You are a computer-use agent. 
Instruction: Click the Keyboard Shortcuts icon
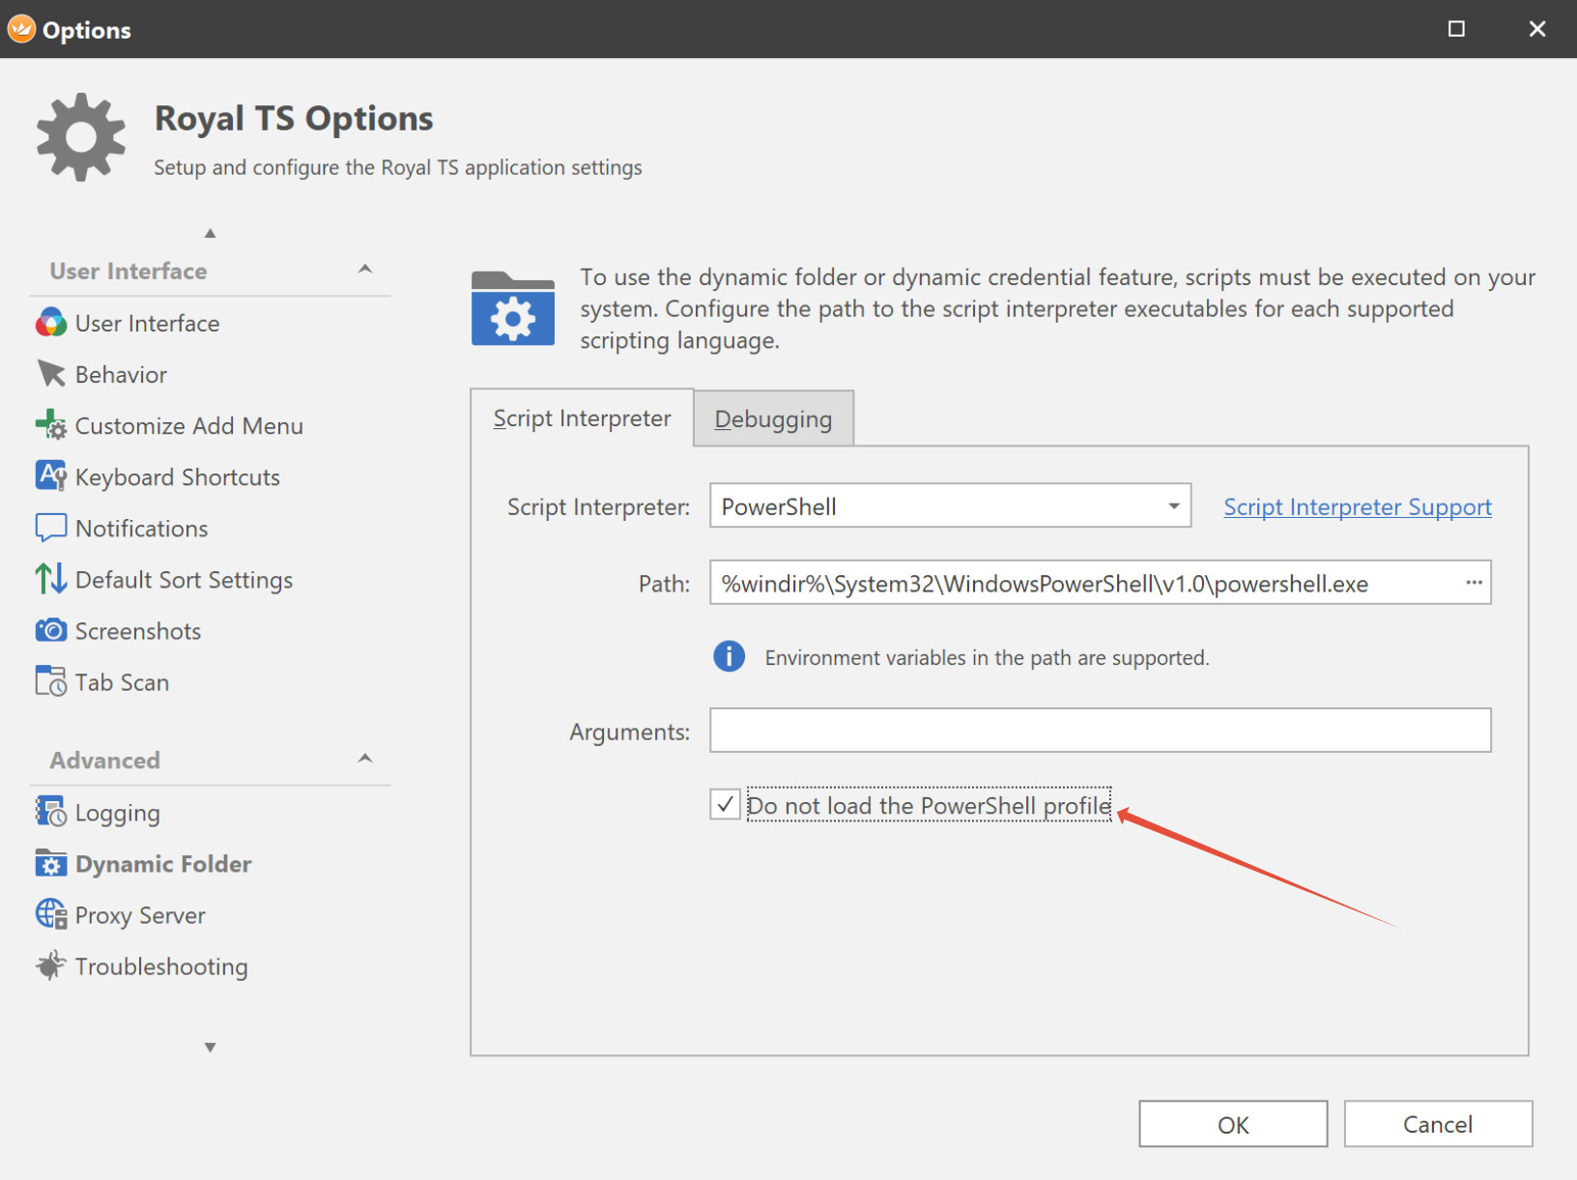(50, 476)
